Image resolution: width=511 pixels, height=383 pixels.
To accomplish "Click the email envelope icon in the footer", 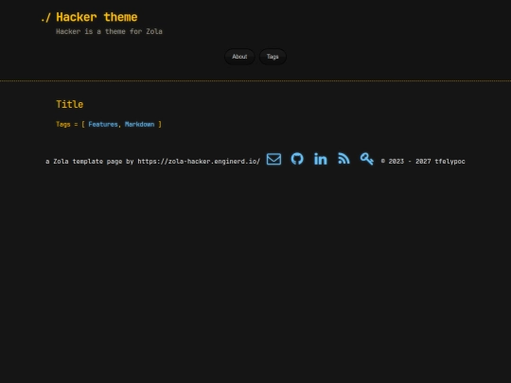I will tap(273, 159).
